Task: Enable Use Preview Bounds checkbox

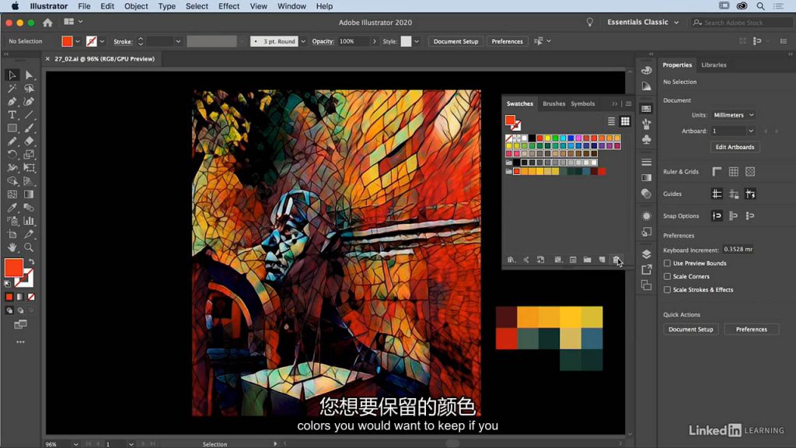Action: click(667, 263)
